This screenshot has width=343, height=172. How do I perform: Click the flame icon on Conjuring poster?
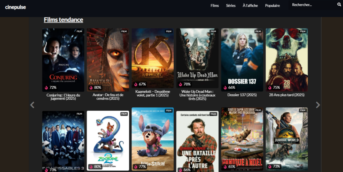pos(46,88)
